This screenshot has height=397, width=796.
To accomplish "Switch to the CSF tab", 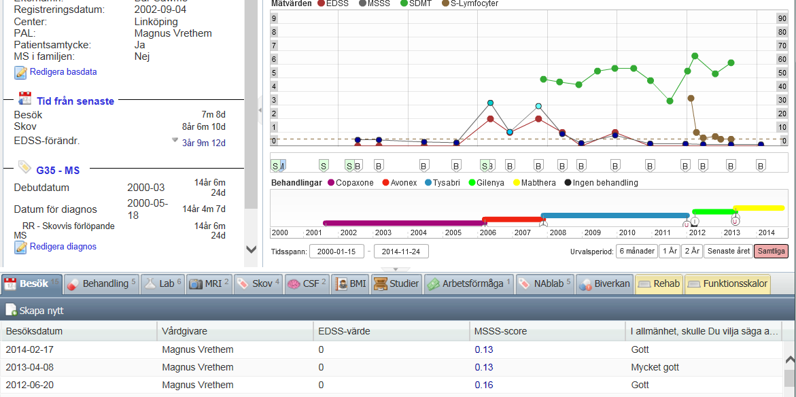I will coord(307,283).
